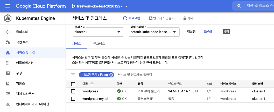Screen dimensions: 274x112
Task: Click the 네임스페이스 column header
Action: [x=228, y=84]
